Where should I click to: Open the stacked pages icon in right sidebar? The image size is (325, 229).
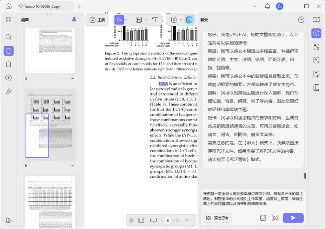click(x=316, y=87)
